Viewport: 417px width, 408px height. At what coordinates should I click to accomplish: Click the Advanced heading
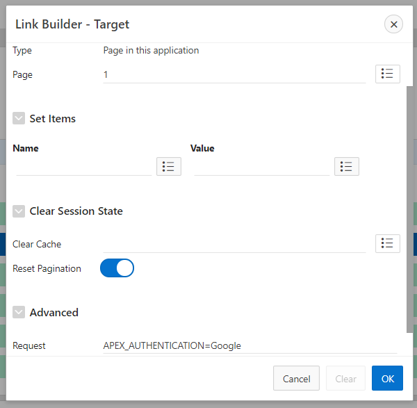pyautogui.click(x=54, y=313)
